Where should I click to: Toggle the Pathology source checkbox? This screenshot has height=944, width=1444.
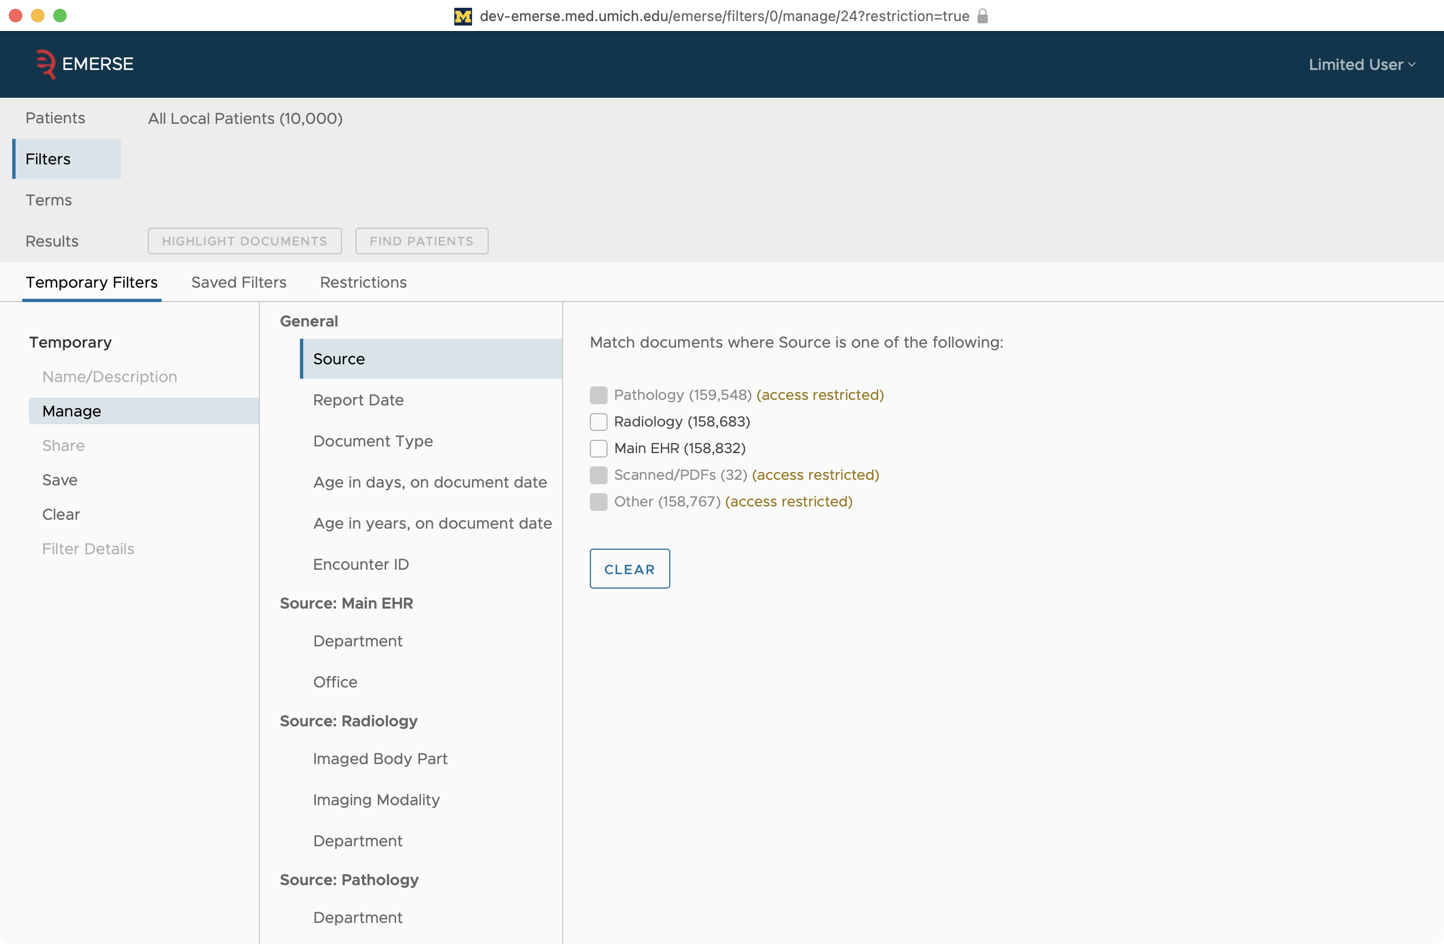pyautogui.click(x=598, y=395)
